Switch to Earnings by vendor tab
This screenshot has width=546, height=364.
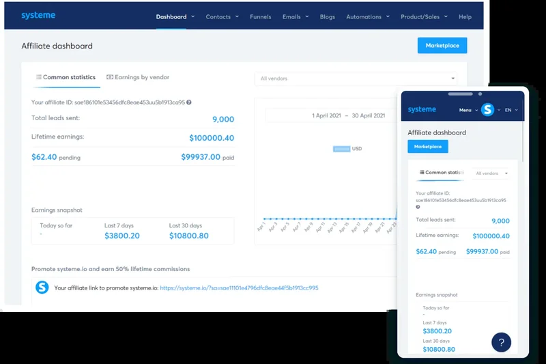coord(138,77)
